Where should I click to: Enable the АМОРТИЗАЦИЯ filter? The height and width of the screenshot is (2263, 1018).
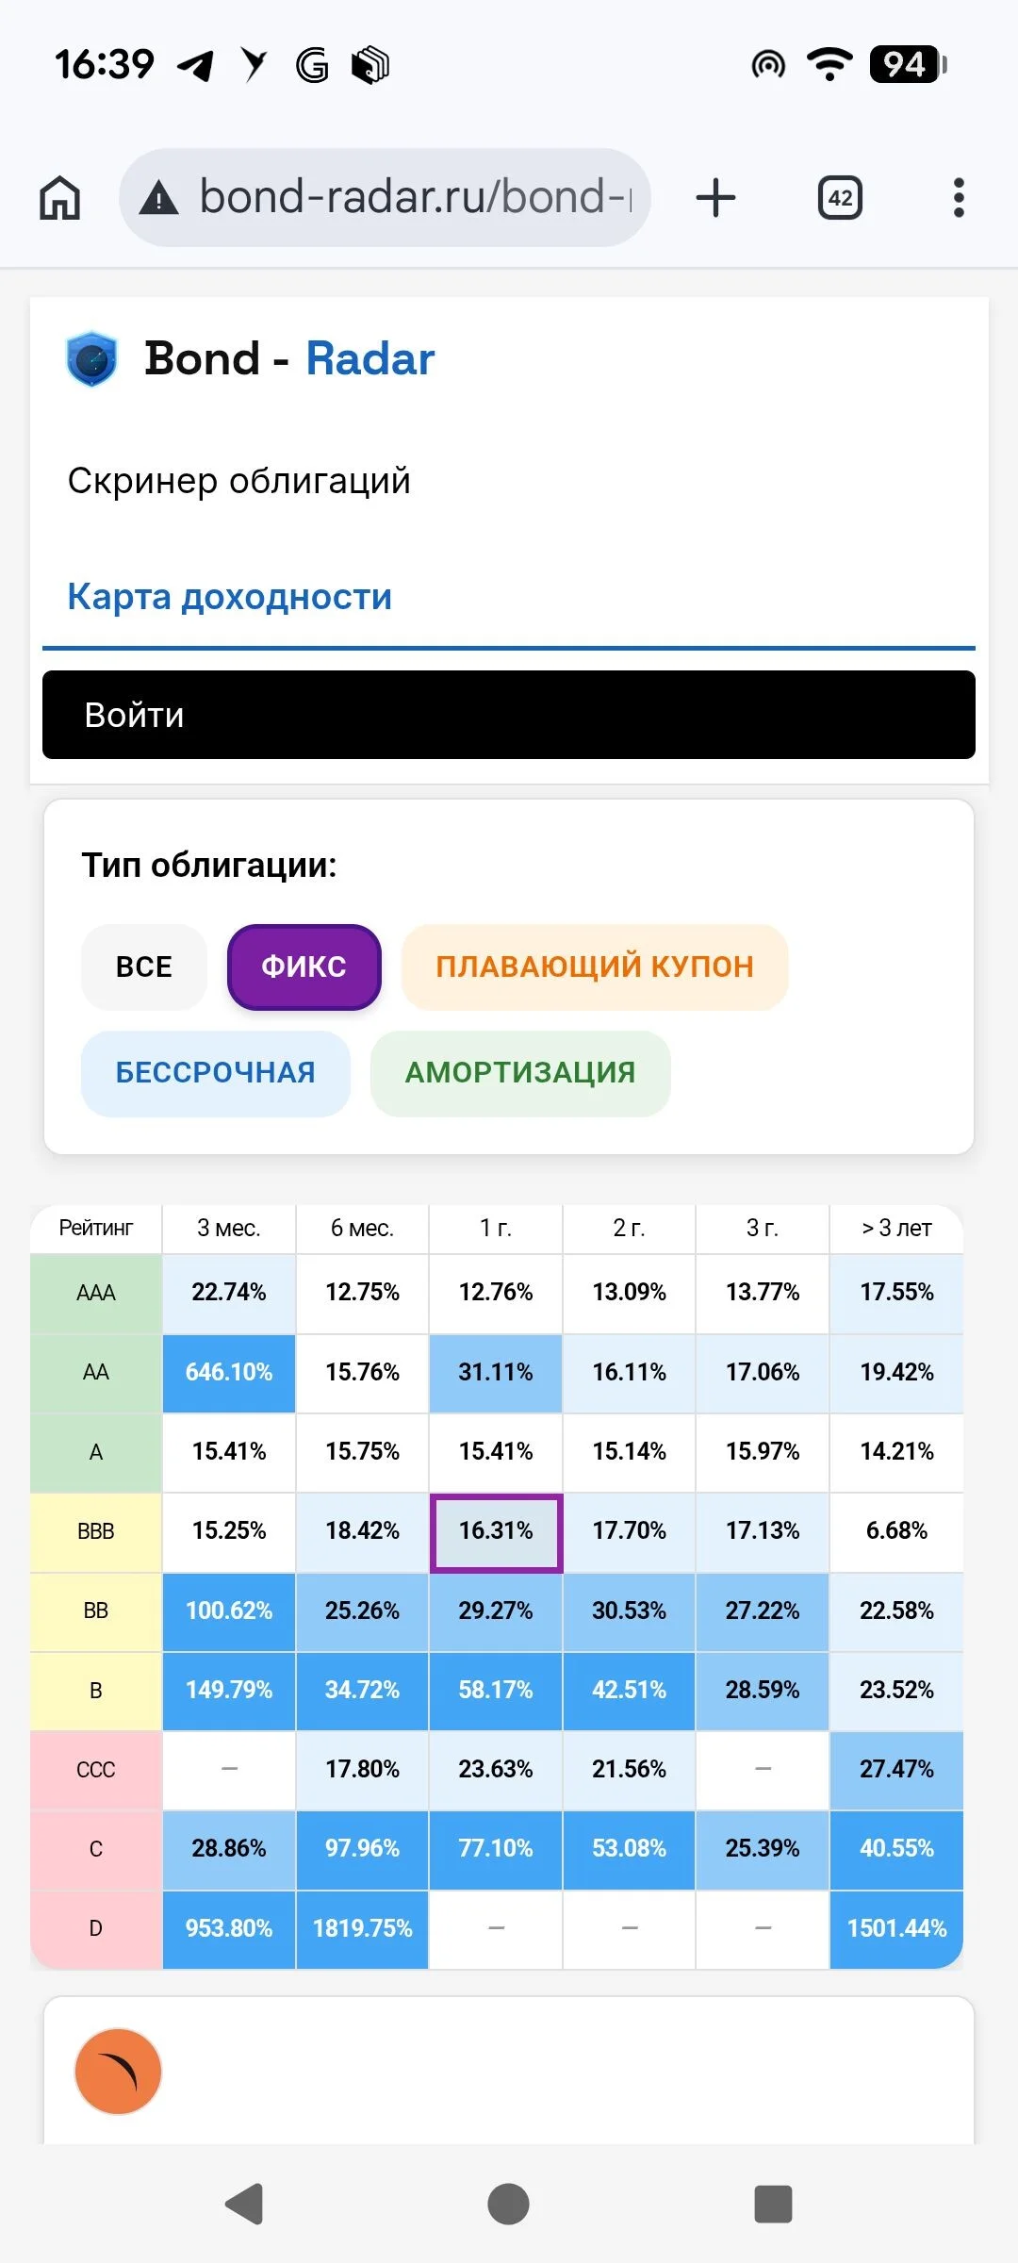(x=520, y=1073)
